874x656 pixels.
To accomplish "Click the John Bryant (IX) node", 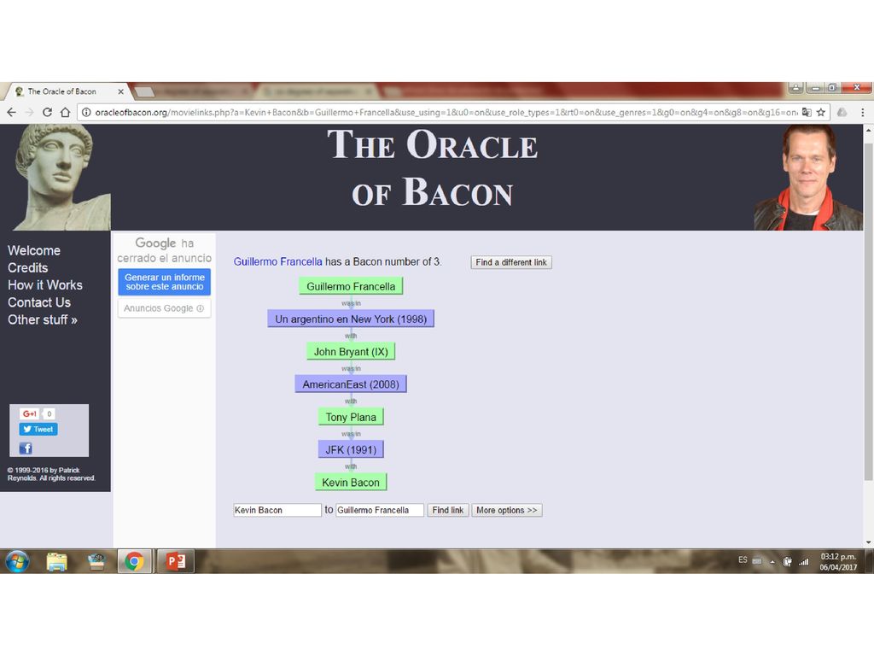I will click(x=351, y=351).
